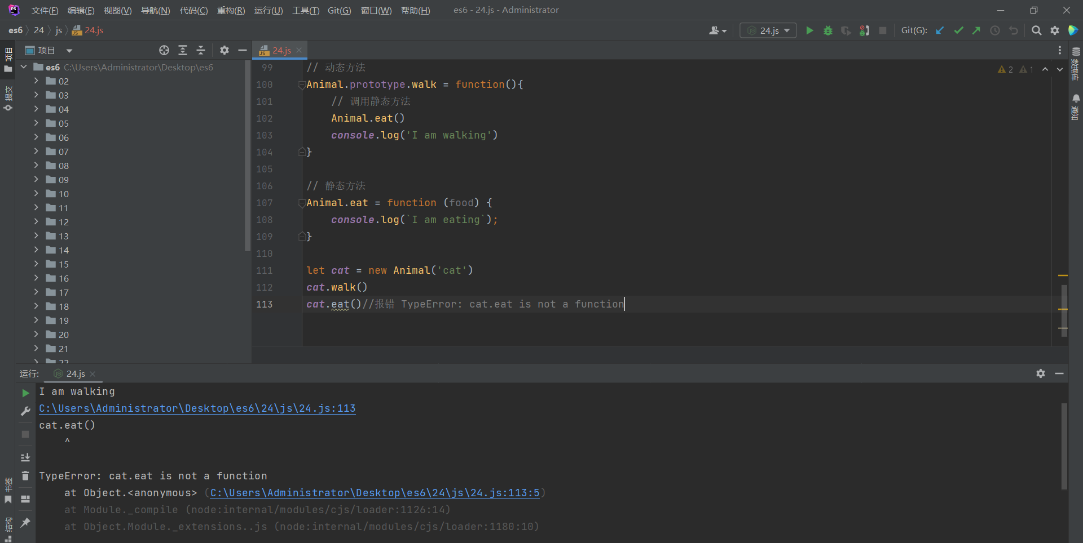Hide the project panel with minus icon

(x=243, y=50)
